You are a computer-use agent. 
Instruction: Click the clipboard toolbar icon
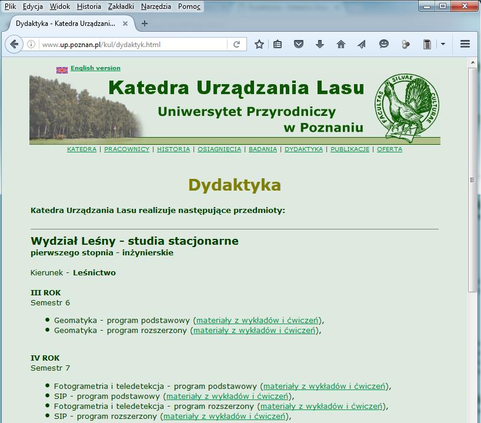pos(427,44)
